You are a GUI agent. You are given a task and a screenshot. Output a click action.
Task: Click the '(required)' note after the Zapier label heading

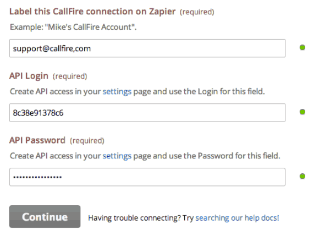pyautogui.click(x=197, y=12)
